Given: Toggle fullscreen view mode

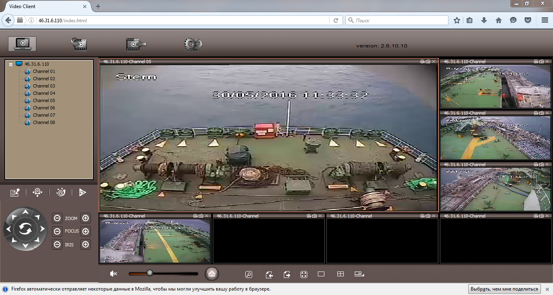Looking at the screenshot, I should [304, 274].
